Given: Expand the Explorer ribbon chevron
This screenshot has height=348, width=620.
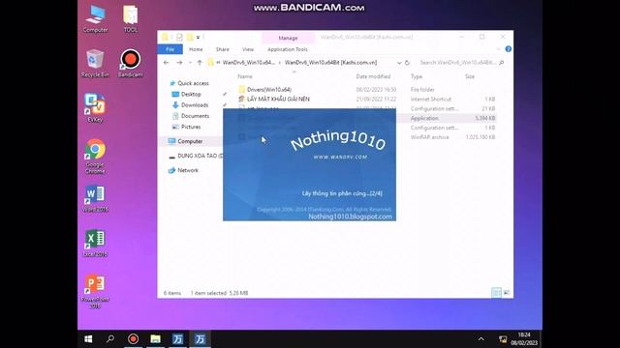Looking at the screenshot, I should coord(499,49).
